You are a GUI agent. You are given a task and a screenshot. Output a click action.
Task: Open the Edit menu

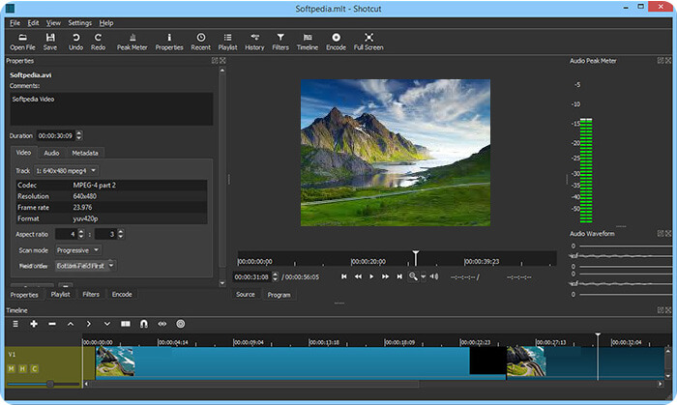pyautogui.click(x=33, y=23)
